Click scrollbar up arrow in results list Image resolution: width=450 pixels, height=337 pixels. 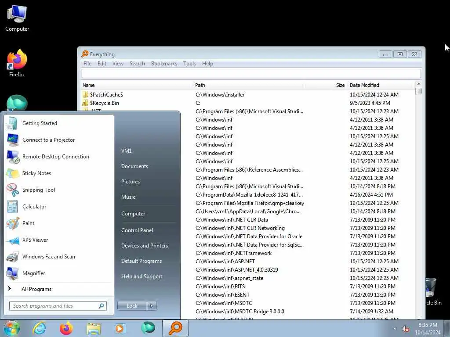(419, 84)
